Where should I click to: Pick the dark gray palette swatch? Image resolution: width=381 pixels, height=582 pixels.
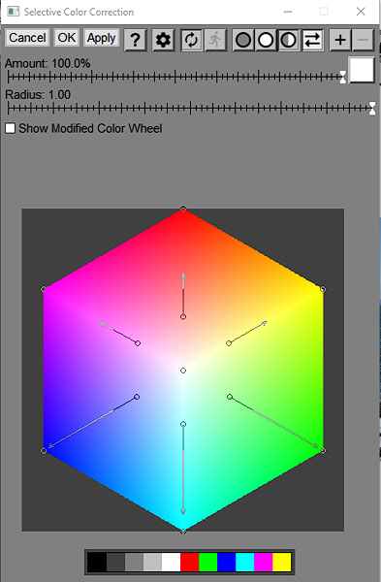coord(115,562)
